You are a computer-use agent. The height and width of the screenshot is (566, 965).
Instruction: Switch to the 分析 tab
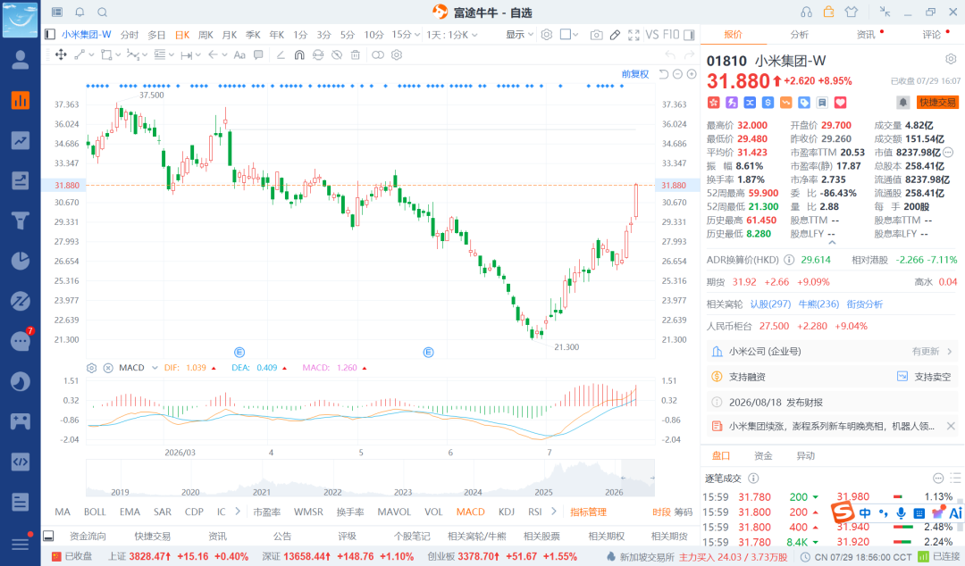(800, 35)
